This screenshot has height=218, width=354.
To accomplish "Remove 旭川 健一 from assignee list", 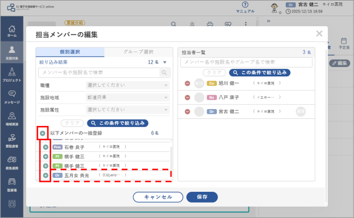I will pyautogui.click(x=187, y=83).
